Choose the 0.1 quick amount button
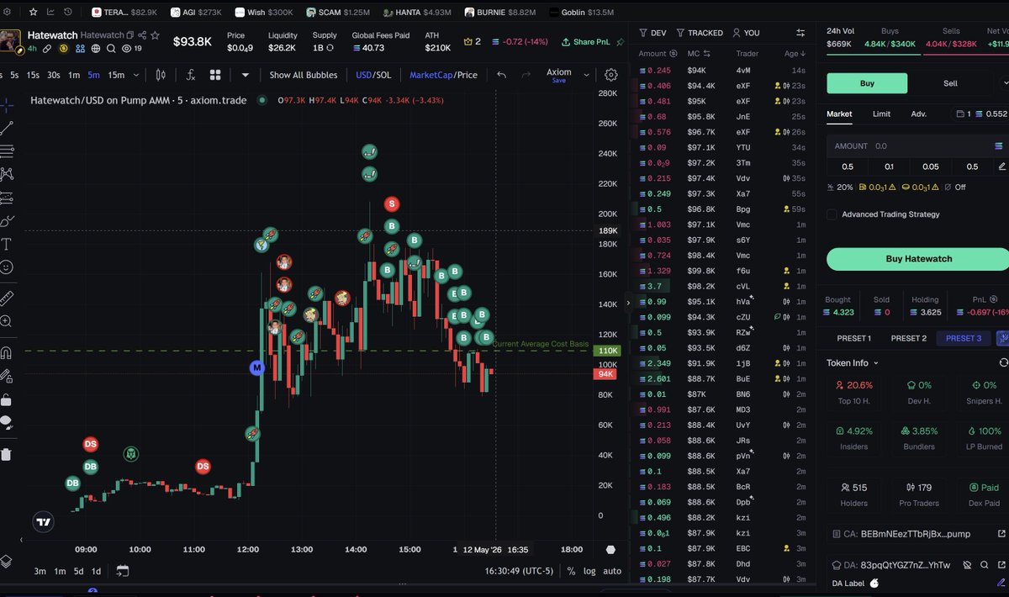The width and height of the screenshot is (1009, 597). pyautogui.click(x=890, y=166)
